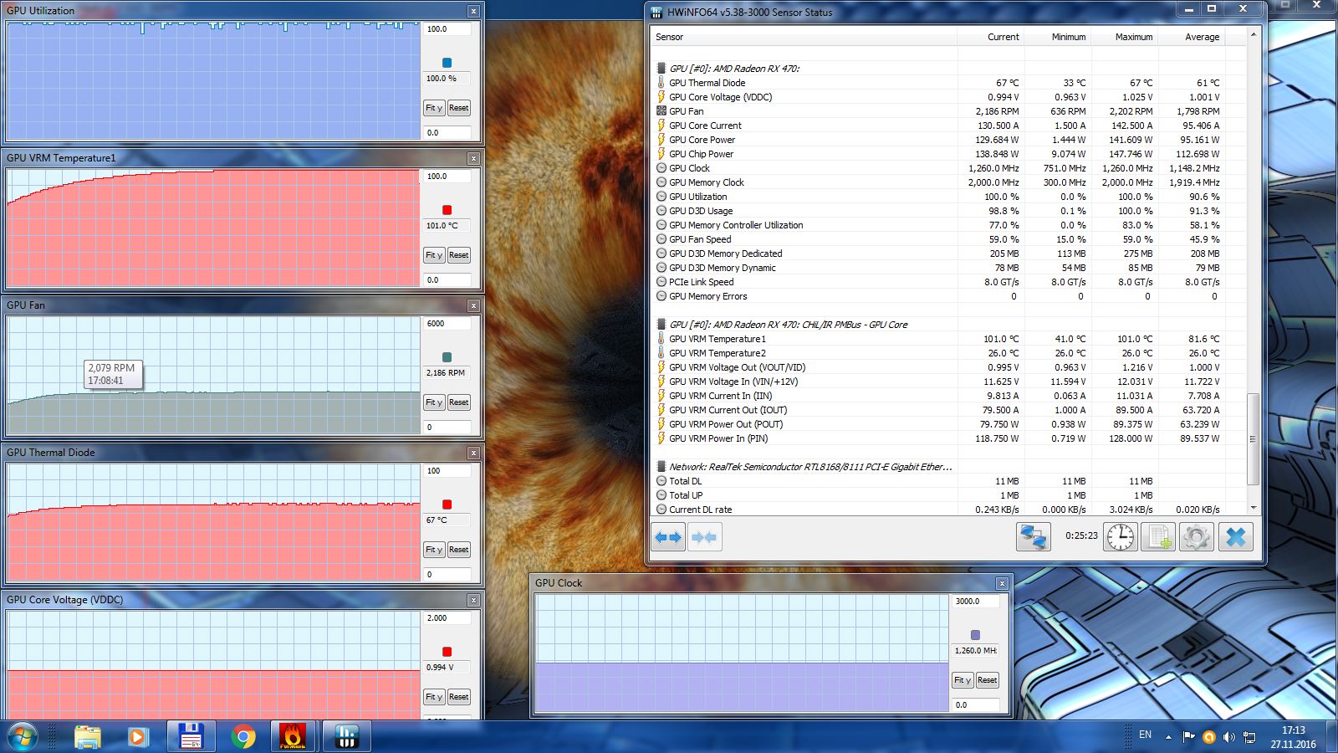Edit the GPU Thermal Diode maximum field 100
The width and height of the screenshot is (1338, 753).
[447, 471]
